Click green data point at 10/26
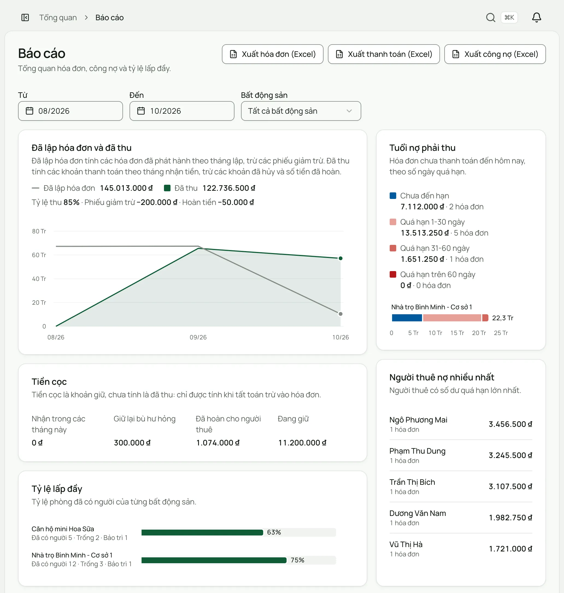 point(340,258)
